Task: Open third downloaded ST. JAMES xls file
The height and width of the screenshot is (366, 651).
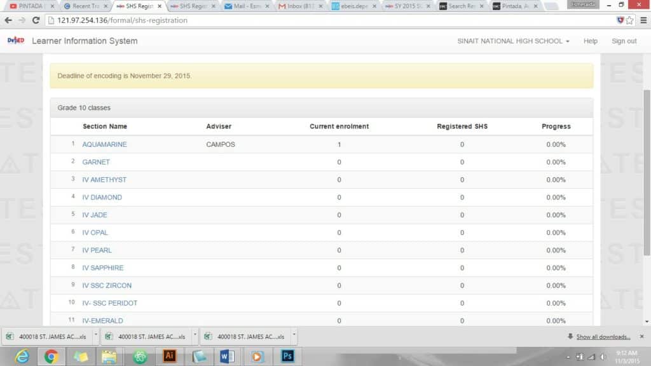Action: [245, 337]
